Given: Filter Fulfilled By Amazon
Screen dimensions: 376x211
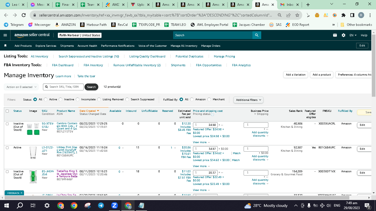Looking at the screenshot, I should (x=192, y=99).
